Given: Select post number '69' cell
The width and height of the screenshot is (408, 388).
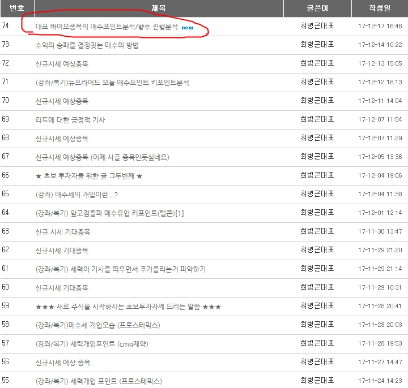Looking at the screenshot, I should (x=6, y=119).
